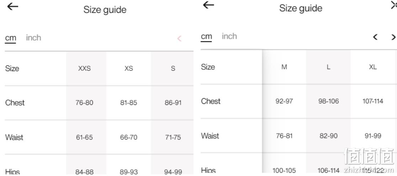Click the pink previous-sizes chevron
397x176 pixels.
(179, 38)
